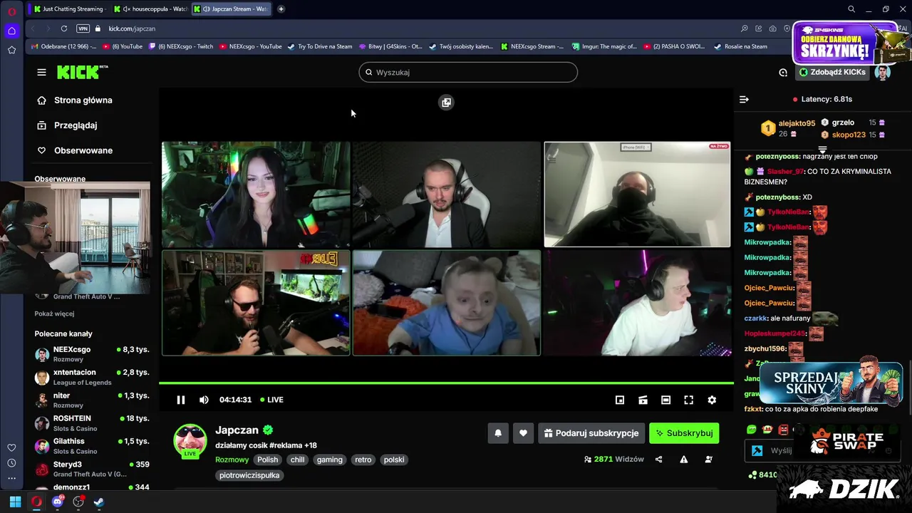Click the green stream progress bar

pyautogui.click(x=446, y=383)
